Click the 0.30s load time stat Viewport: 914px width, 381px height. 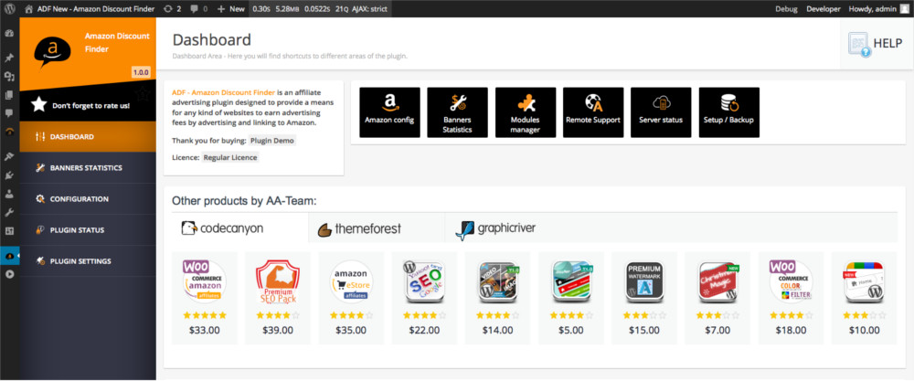(x=261, y=9)
